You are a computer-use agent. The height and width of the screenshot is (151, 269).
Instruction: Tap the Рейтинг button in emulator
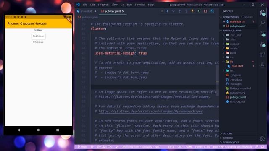point(38,30)
